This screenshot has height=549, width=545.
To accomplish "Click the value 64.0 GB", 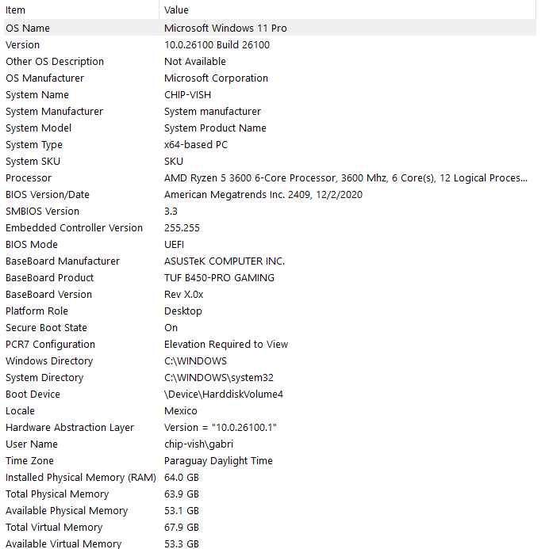I will click(x=182, y=477).
